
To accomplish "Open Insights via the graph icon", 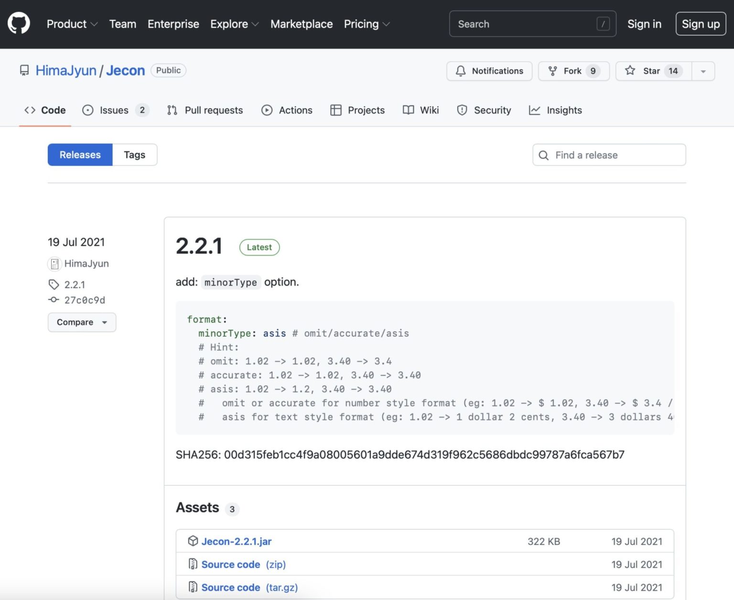I will pyautogui.click(x=534, y=110).
